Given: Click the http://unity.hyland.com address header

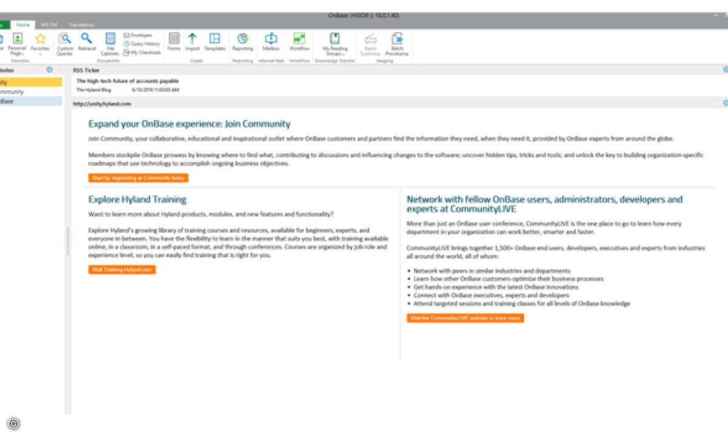Looking at the screenshot, I should click(102, 104).
